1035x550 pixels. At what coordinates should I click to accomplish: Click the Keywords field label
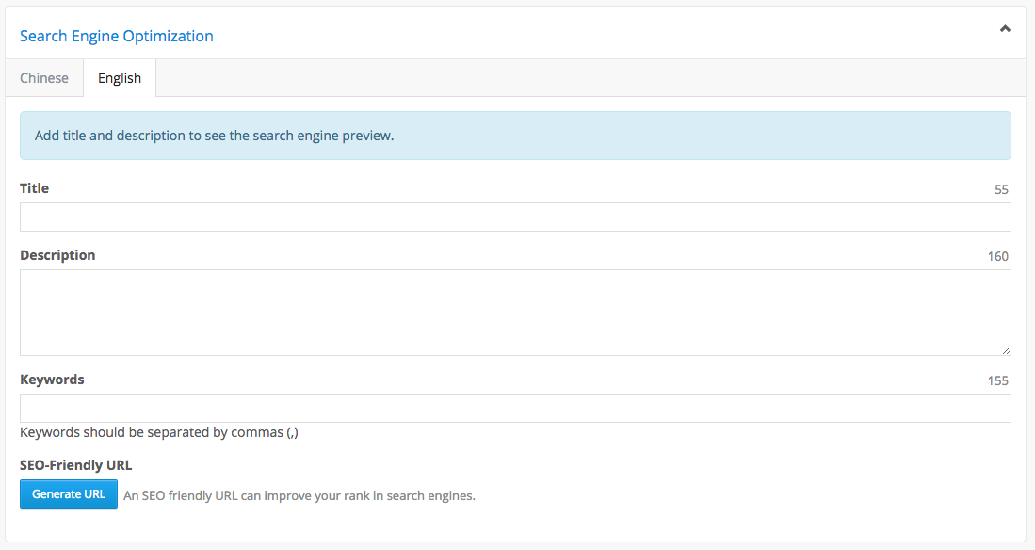[52, 380]
